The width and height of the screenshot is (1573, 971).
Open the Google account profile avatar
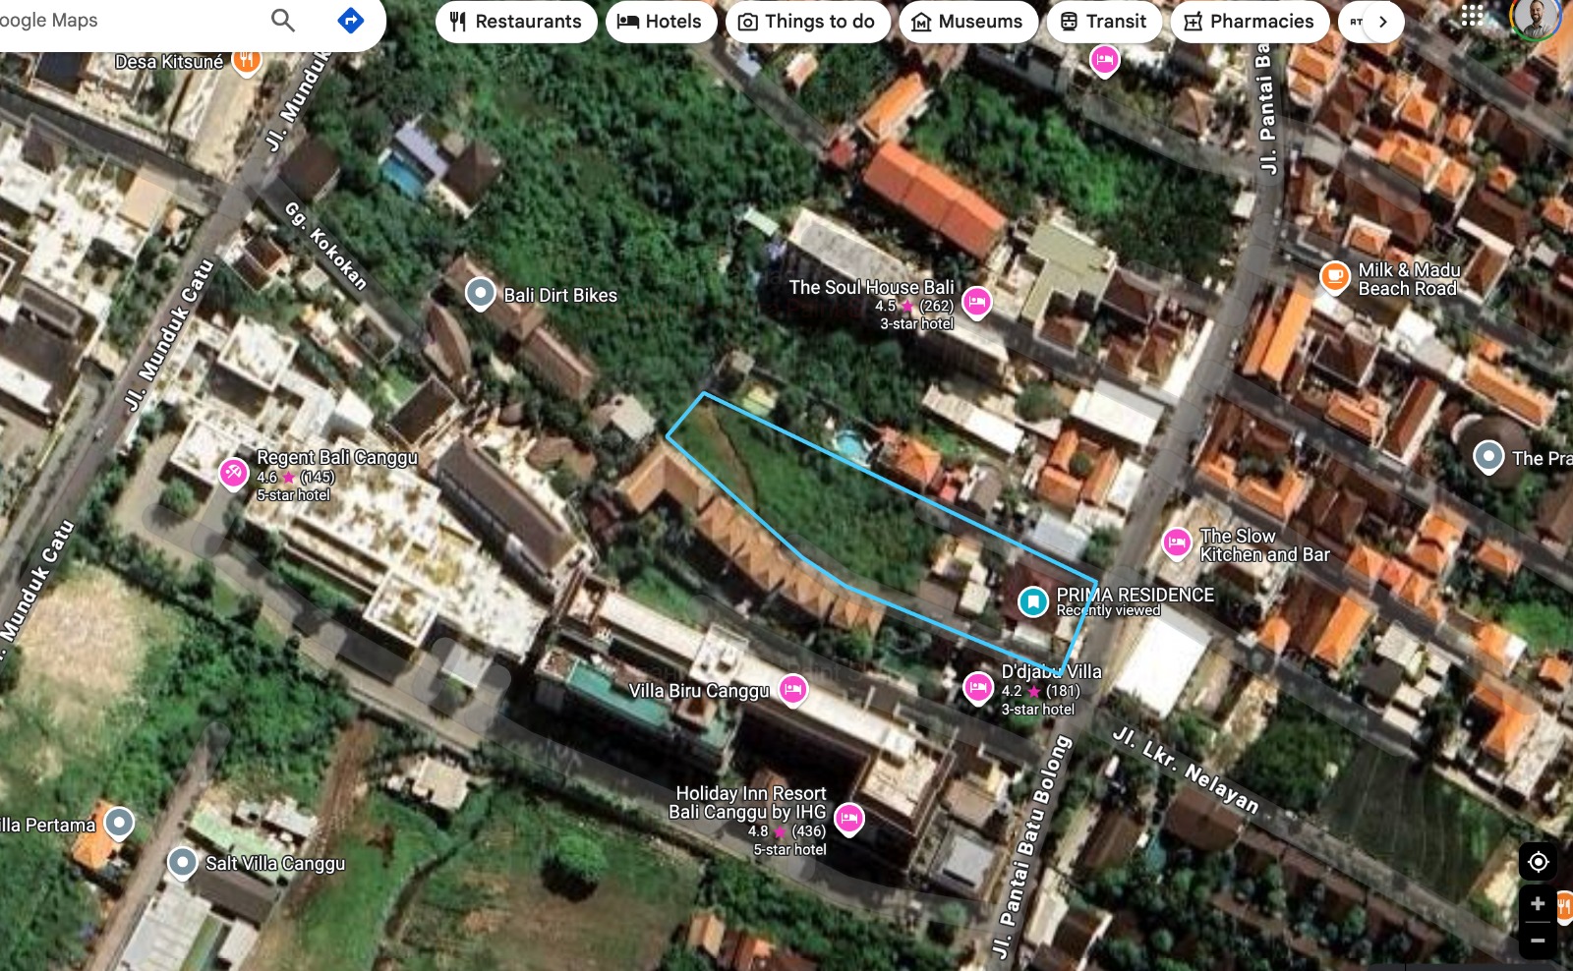[x=1536, y=17]
